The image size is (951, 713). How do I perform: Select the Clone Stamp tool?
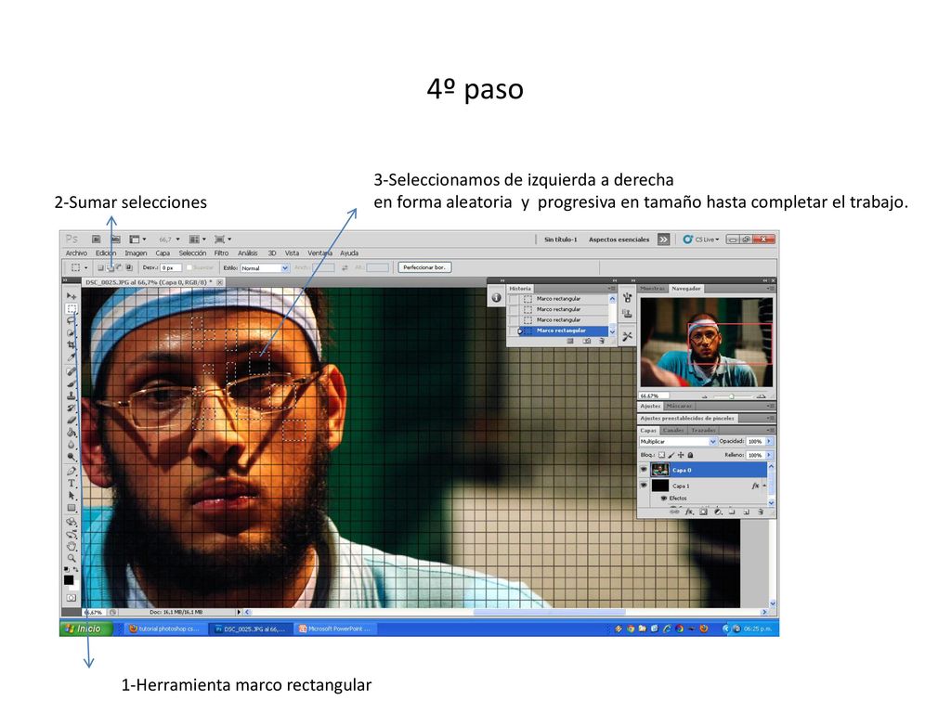click(x=71, y=395)
